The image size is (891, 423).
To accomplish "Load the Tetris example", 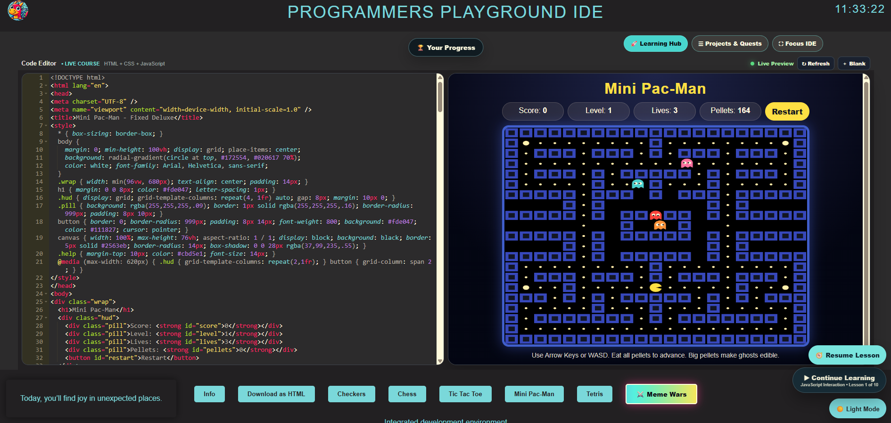I will (594, 394).
